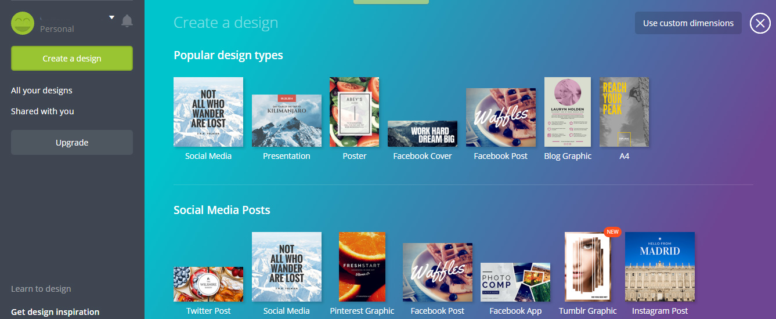The width and height of the screenshot is (776, 319).
Task: Select the A4 Reach Your Peak thumbnail
Action: [624, 112]
